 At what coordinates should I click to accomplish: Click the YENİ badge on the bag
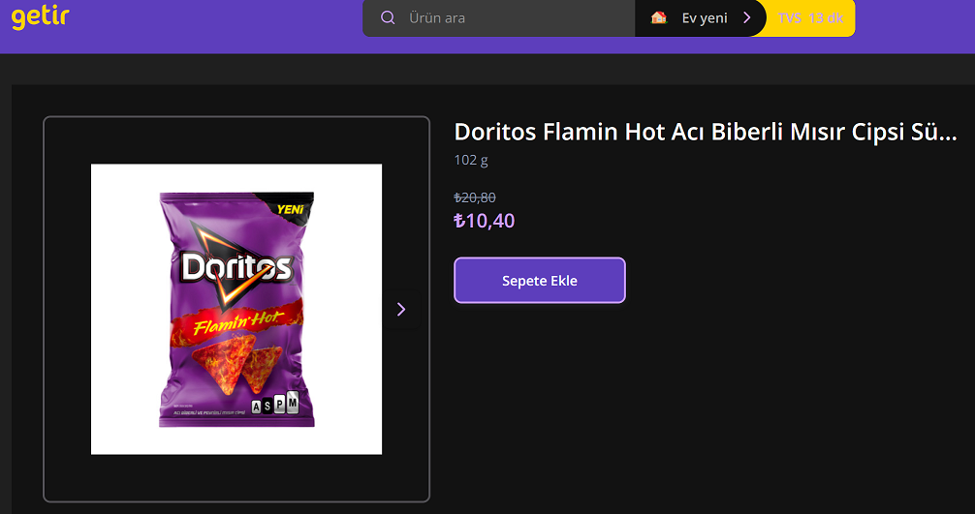[x=291, y=209]
